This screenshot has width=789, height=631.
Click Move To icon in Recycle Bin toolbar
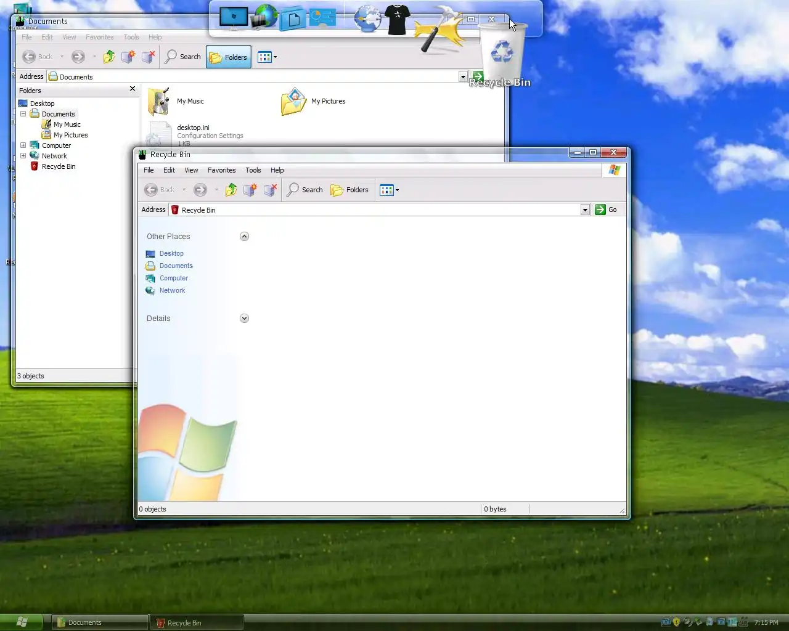tap(250, 190)
